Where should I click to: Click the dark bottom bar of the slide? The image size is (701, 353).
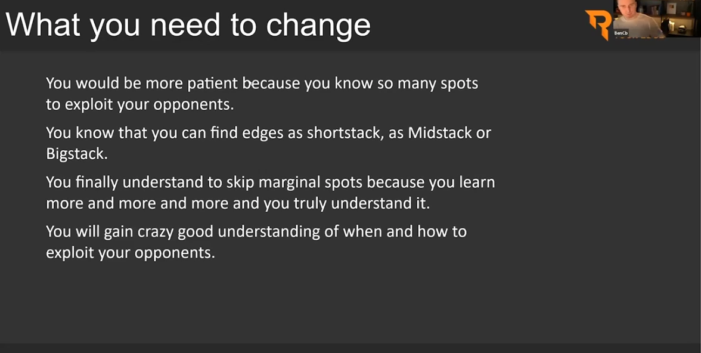(350, 348)
